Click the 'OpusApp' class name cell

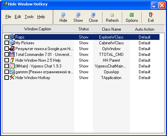pyautogui.click(x=111, y=72)
